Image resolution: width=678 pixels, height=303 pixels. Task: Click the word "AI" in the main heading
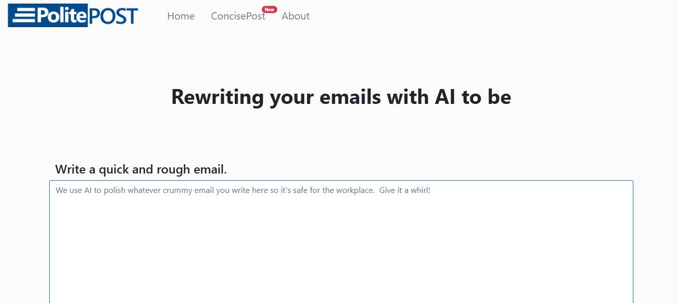[445, 97]
